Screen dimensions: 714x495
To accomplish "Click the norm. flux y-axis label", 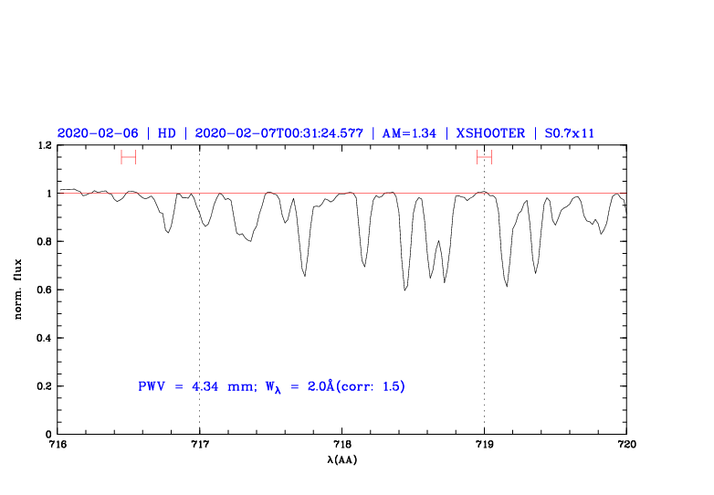I will pyautogui.click(x=18, y=290).
